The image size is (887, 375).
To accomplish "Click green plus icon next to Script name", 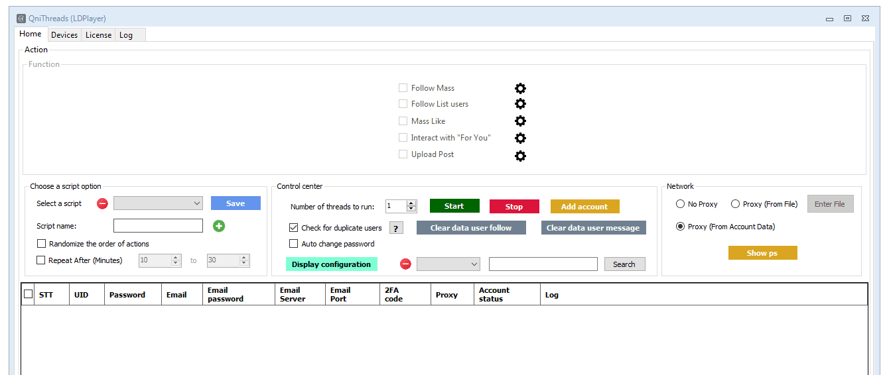I will pos(219,226).
